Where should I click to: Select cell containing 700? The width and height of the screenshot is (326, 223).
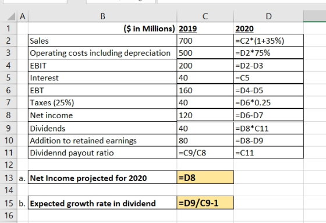pyautogui.click(x=205, y=41)
